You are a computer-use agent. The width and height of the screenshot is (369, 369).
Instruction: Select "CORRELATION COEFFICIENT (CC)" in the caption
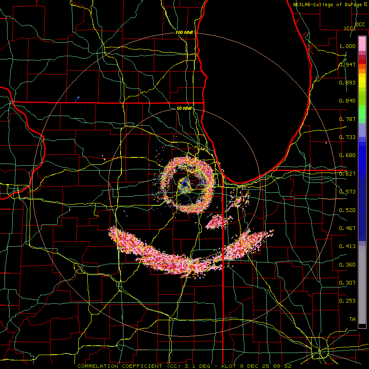pos(129,366)
